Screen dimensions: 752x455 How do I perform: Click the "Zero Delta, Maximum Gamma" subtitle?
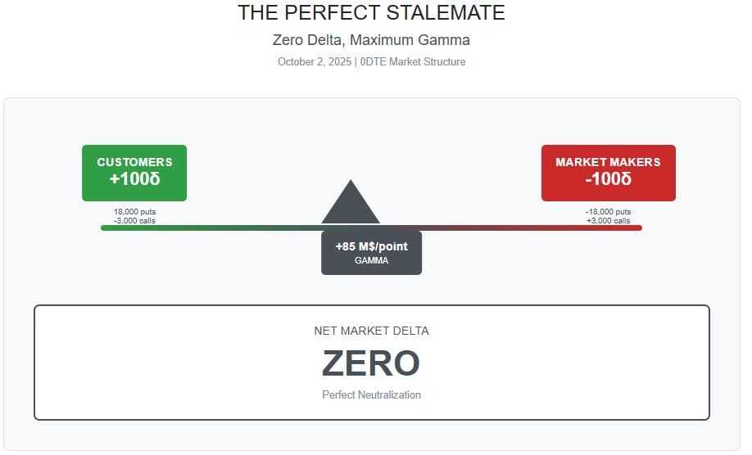371,39
